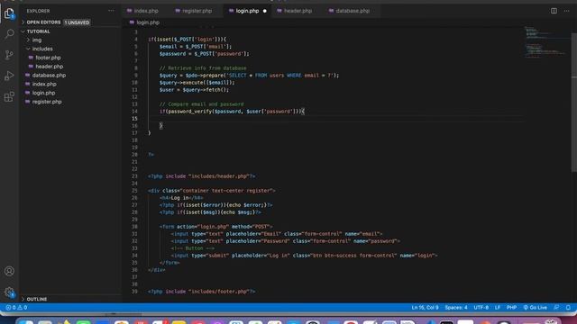Change end of line sequence LF
The width and height of the screenshot is (577, 324).
(x=498, y=308)
